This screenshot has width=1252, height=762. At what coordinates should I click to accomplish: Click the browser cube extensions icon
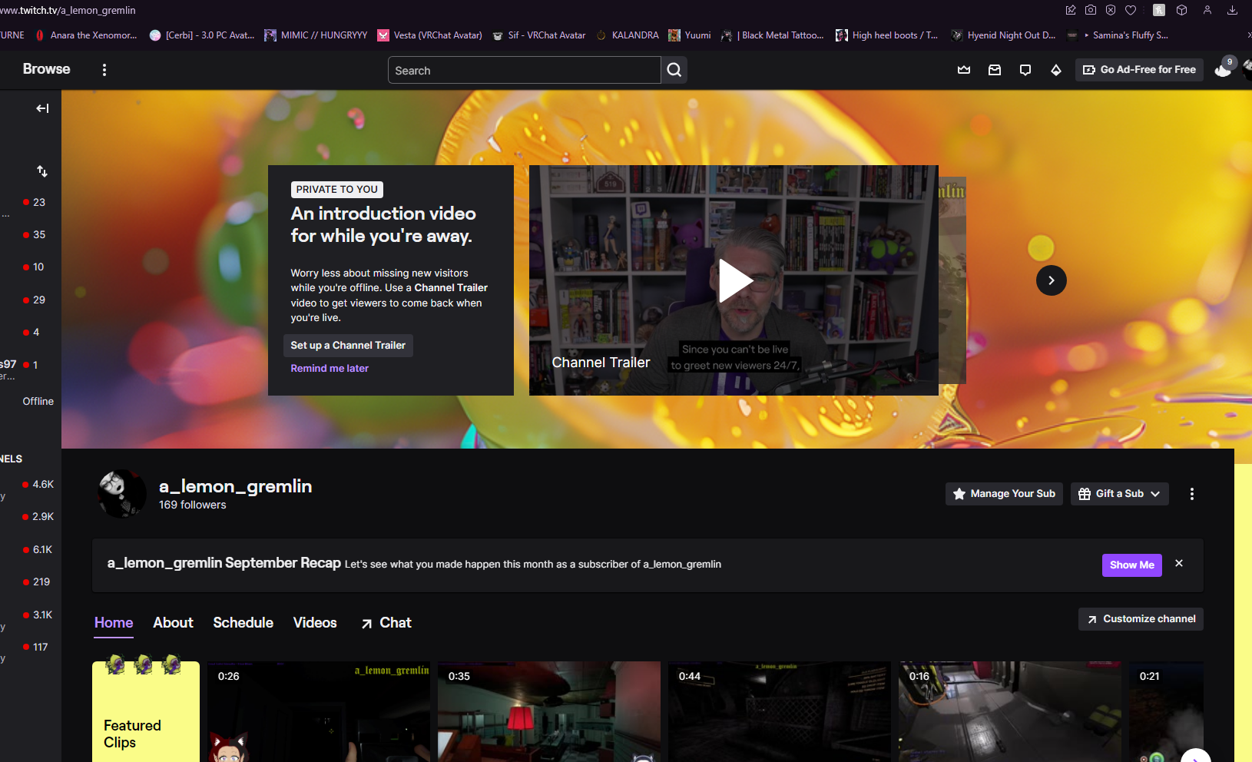[x=1182, y=10]
